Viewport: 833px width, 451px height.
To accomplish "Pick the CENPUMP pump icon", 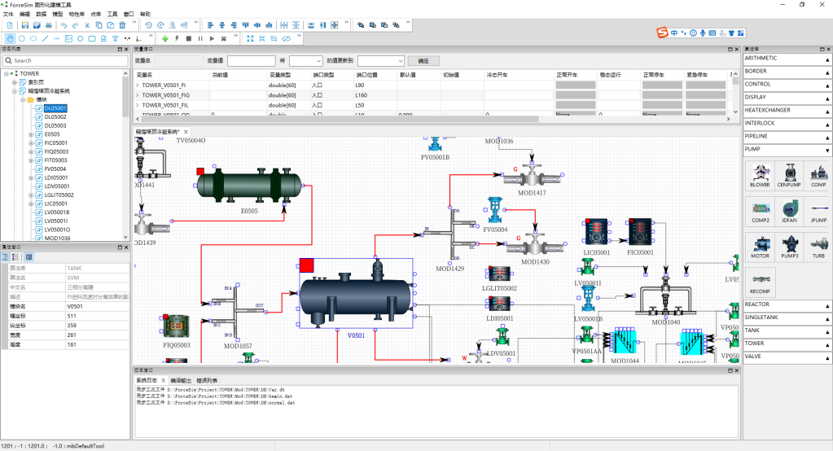I will (789, 175).
